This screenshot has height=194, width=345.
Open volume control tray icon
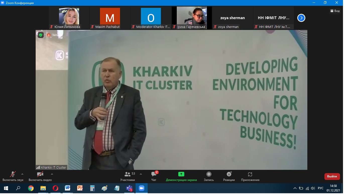[x=313, y=188]
